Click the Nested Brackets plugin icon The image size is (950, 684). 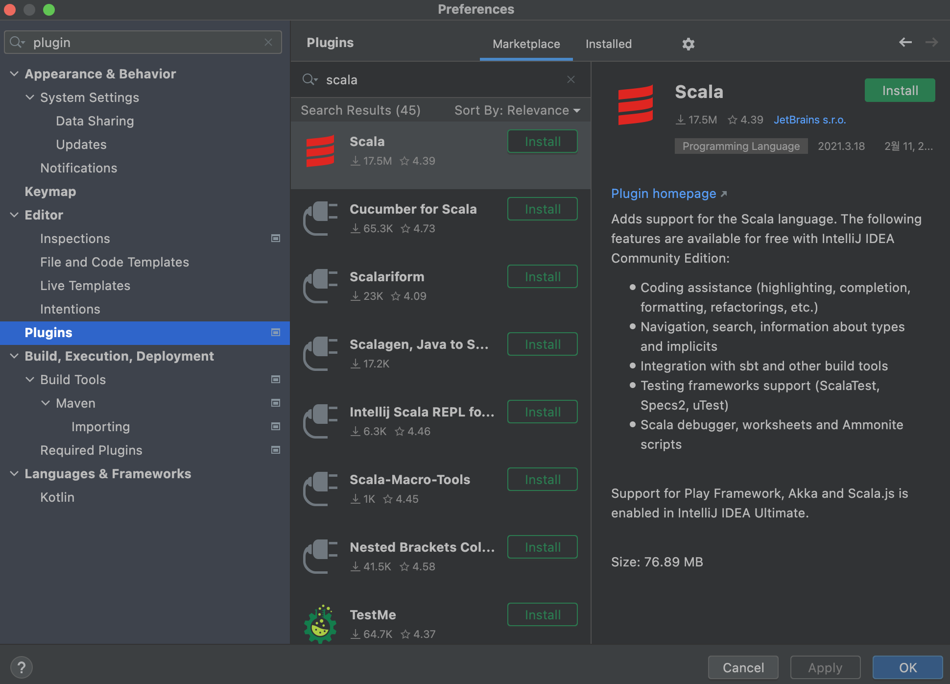coord(320,557)
